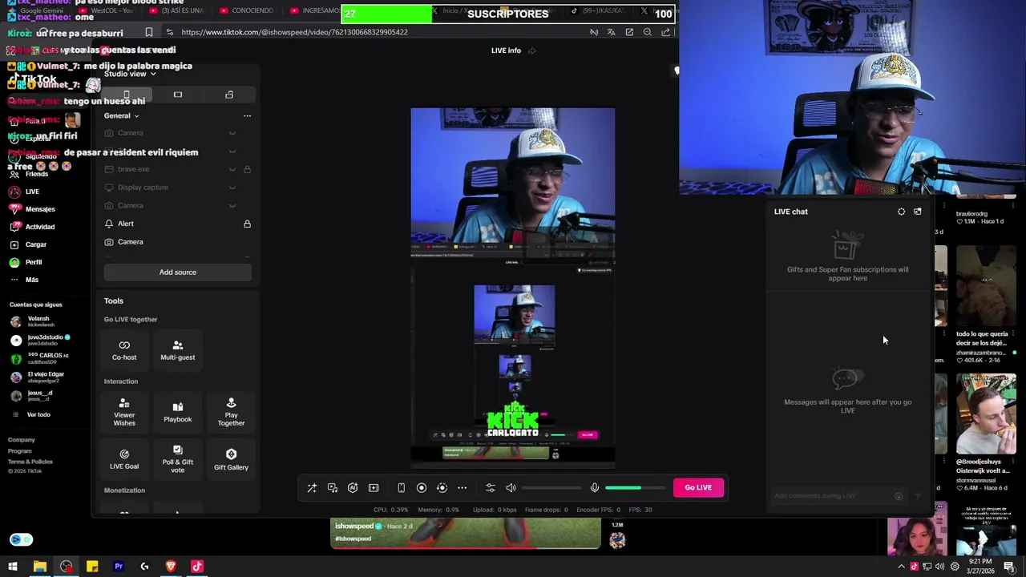The height and width of the screenshot is (577, 1026).
Task: Click the Ver todo link
Action: 30,414
